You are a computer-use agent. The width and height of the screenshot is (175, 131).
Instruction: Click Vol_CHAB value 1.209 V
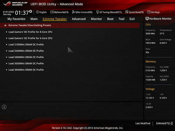tap(163, 70)
